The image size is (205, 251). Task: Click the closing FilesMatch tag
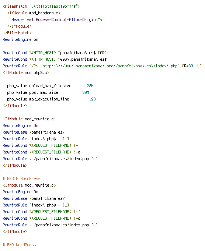(x=17, y=33)
